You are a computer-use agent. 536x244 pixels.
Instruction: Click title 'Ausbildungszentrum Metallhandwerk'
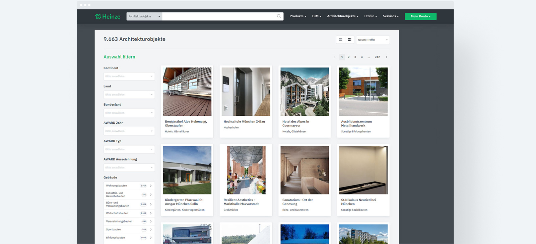[356, 124]
